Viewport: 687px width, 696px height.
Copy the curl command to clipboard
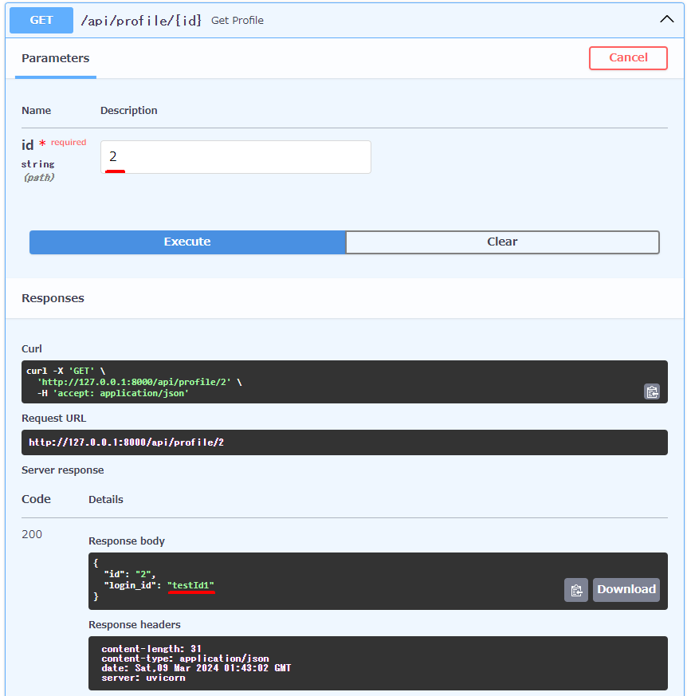click(651, 391)
